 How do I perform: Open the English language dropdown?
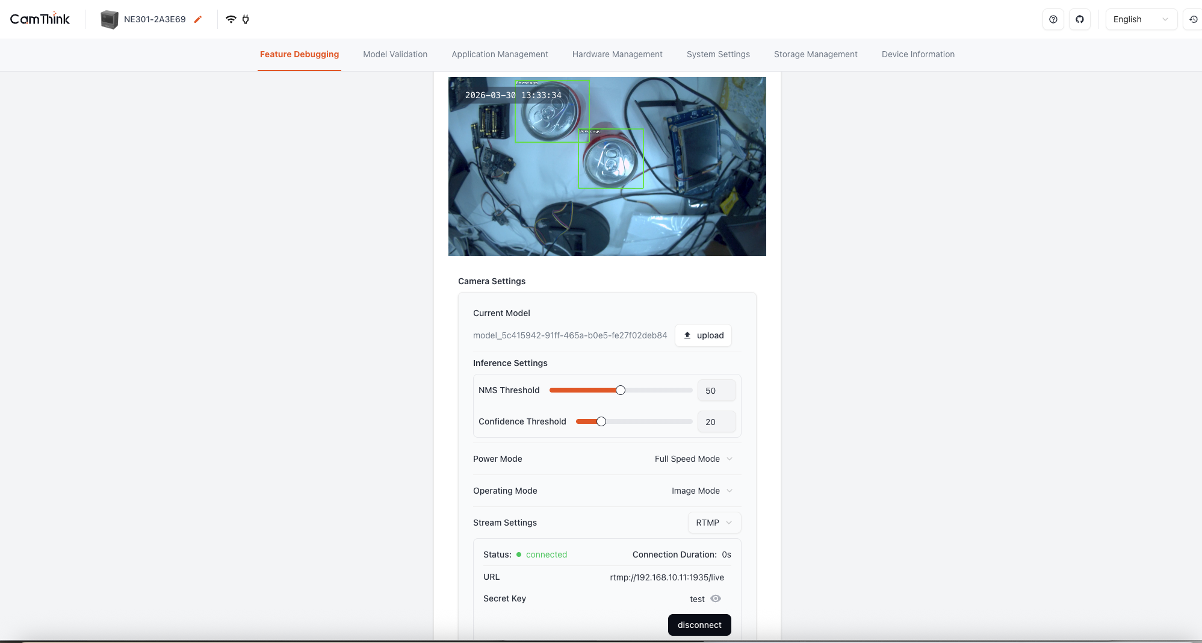click(x=1141, y=19)
